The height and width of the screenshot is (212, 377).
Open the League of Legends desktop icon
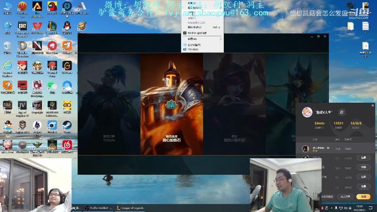(52, 28)
